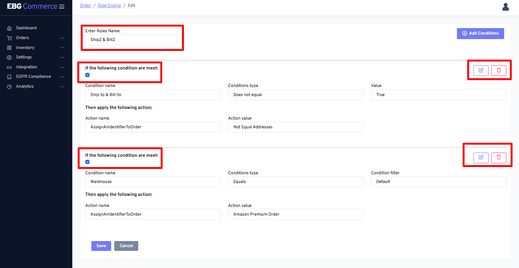
Task: Expand the Inventory menu arrow
Action: point(62,48)
